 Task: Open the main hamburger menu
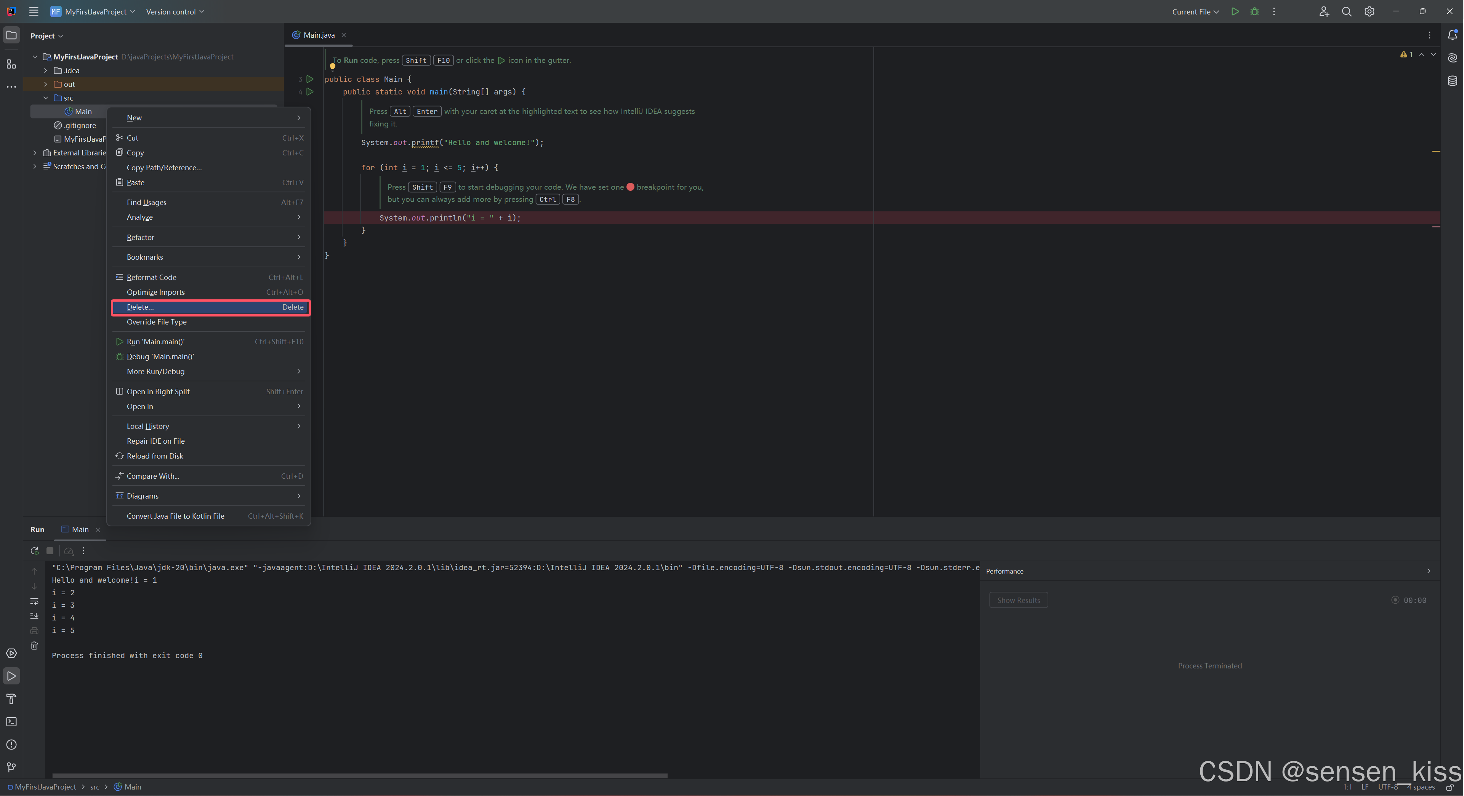[x=34, y=11]
